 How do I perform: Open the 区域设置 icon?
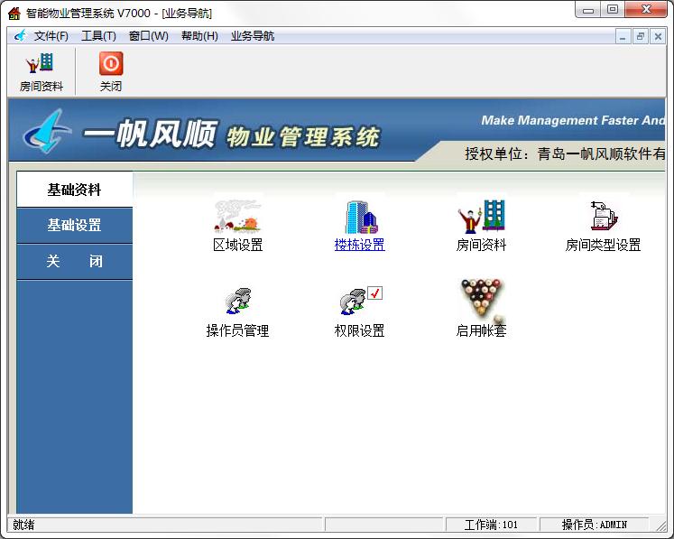(237, 216)
